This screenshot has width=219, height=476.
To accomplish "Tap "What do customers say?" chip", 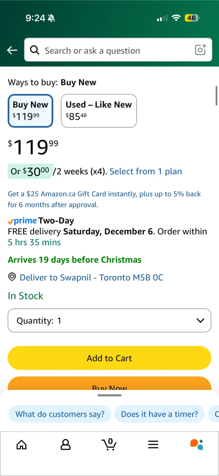I will (x=60, y=414).
